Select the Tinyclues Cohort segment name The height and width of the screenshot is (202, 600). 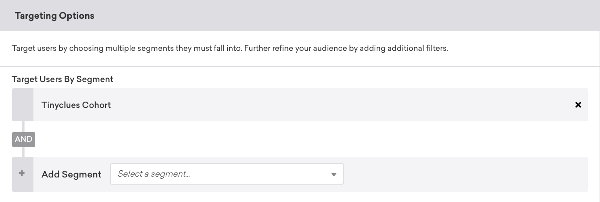[76, 105]
